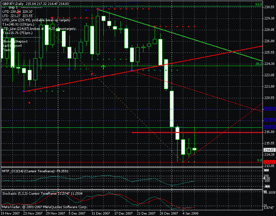
Task: Click the 216.80 price axis label
Action: [x=269, y=132]
